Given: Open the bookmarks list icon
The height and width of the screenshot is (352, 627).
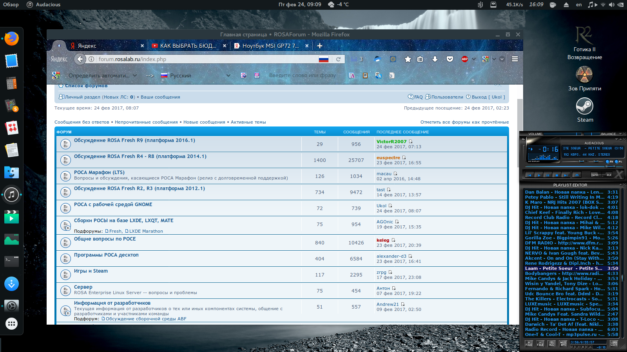Looking at the screenshot, I should coord(420,59).
